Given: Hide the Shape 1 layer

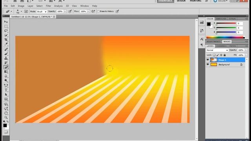Looking at the screenshot, I should (207, 60).
